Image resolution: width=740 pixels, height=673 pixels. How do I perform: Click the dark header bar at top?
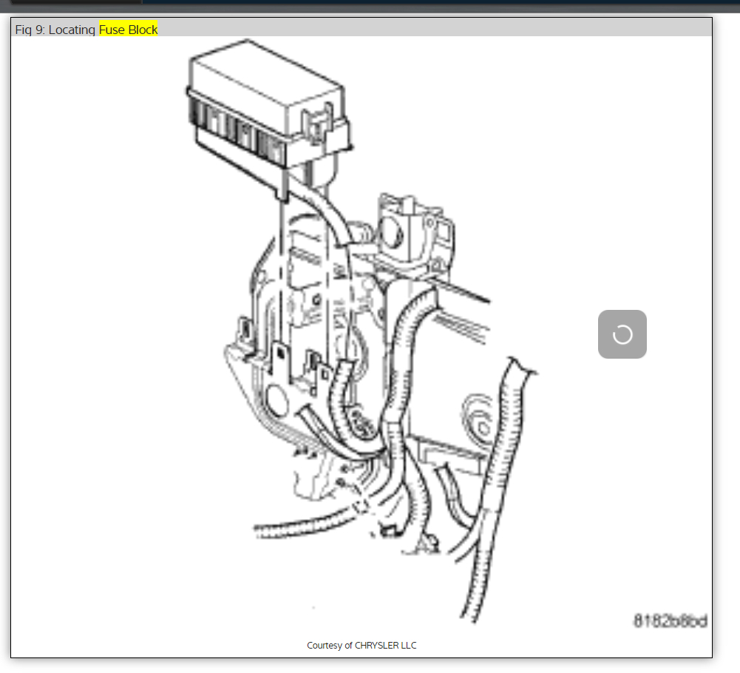370,6
